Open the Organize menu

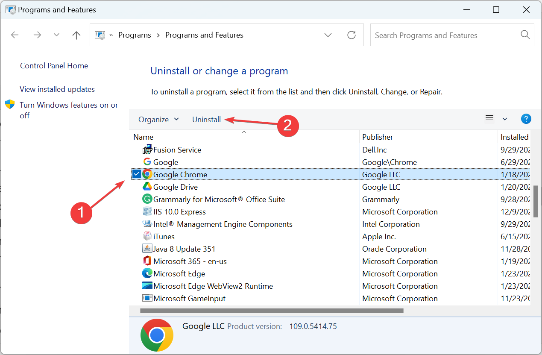click(158, 120)
